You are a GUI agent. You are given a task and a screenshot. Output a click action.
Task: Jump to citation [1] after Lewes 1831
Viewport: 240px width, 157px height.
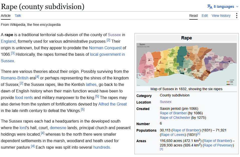pos(199,134)
